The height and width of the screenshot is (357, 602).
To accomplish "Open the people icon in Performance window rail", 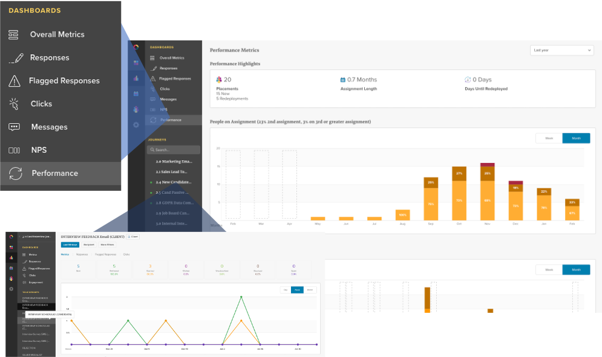I will click(x=136, y=109).
